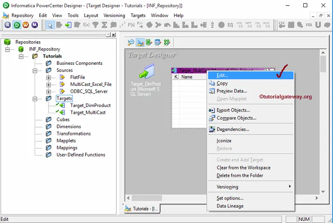Open Workflow Monitor with the M icon
333x223 pixels.
coord(35,25)
